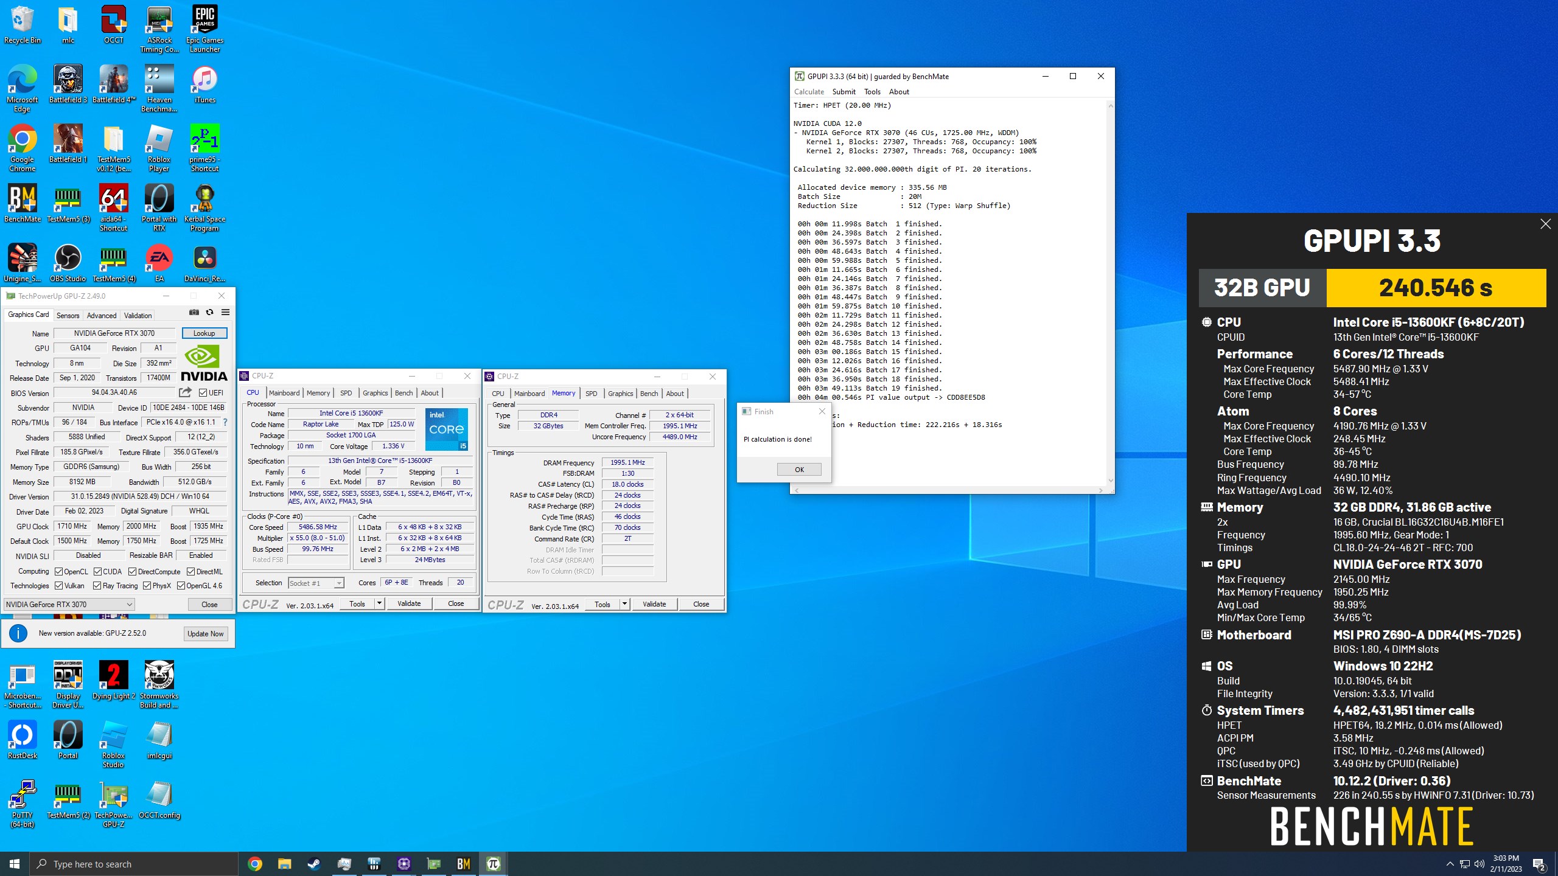This screenshot has height=876, width=1558.
Task: Toggle the UEFI checkbox in GPU-Z
Action: (203, 392)
